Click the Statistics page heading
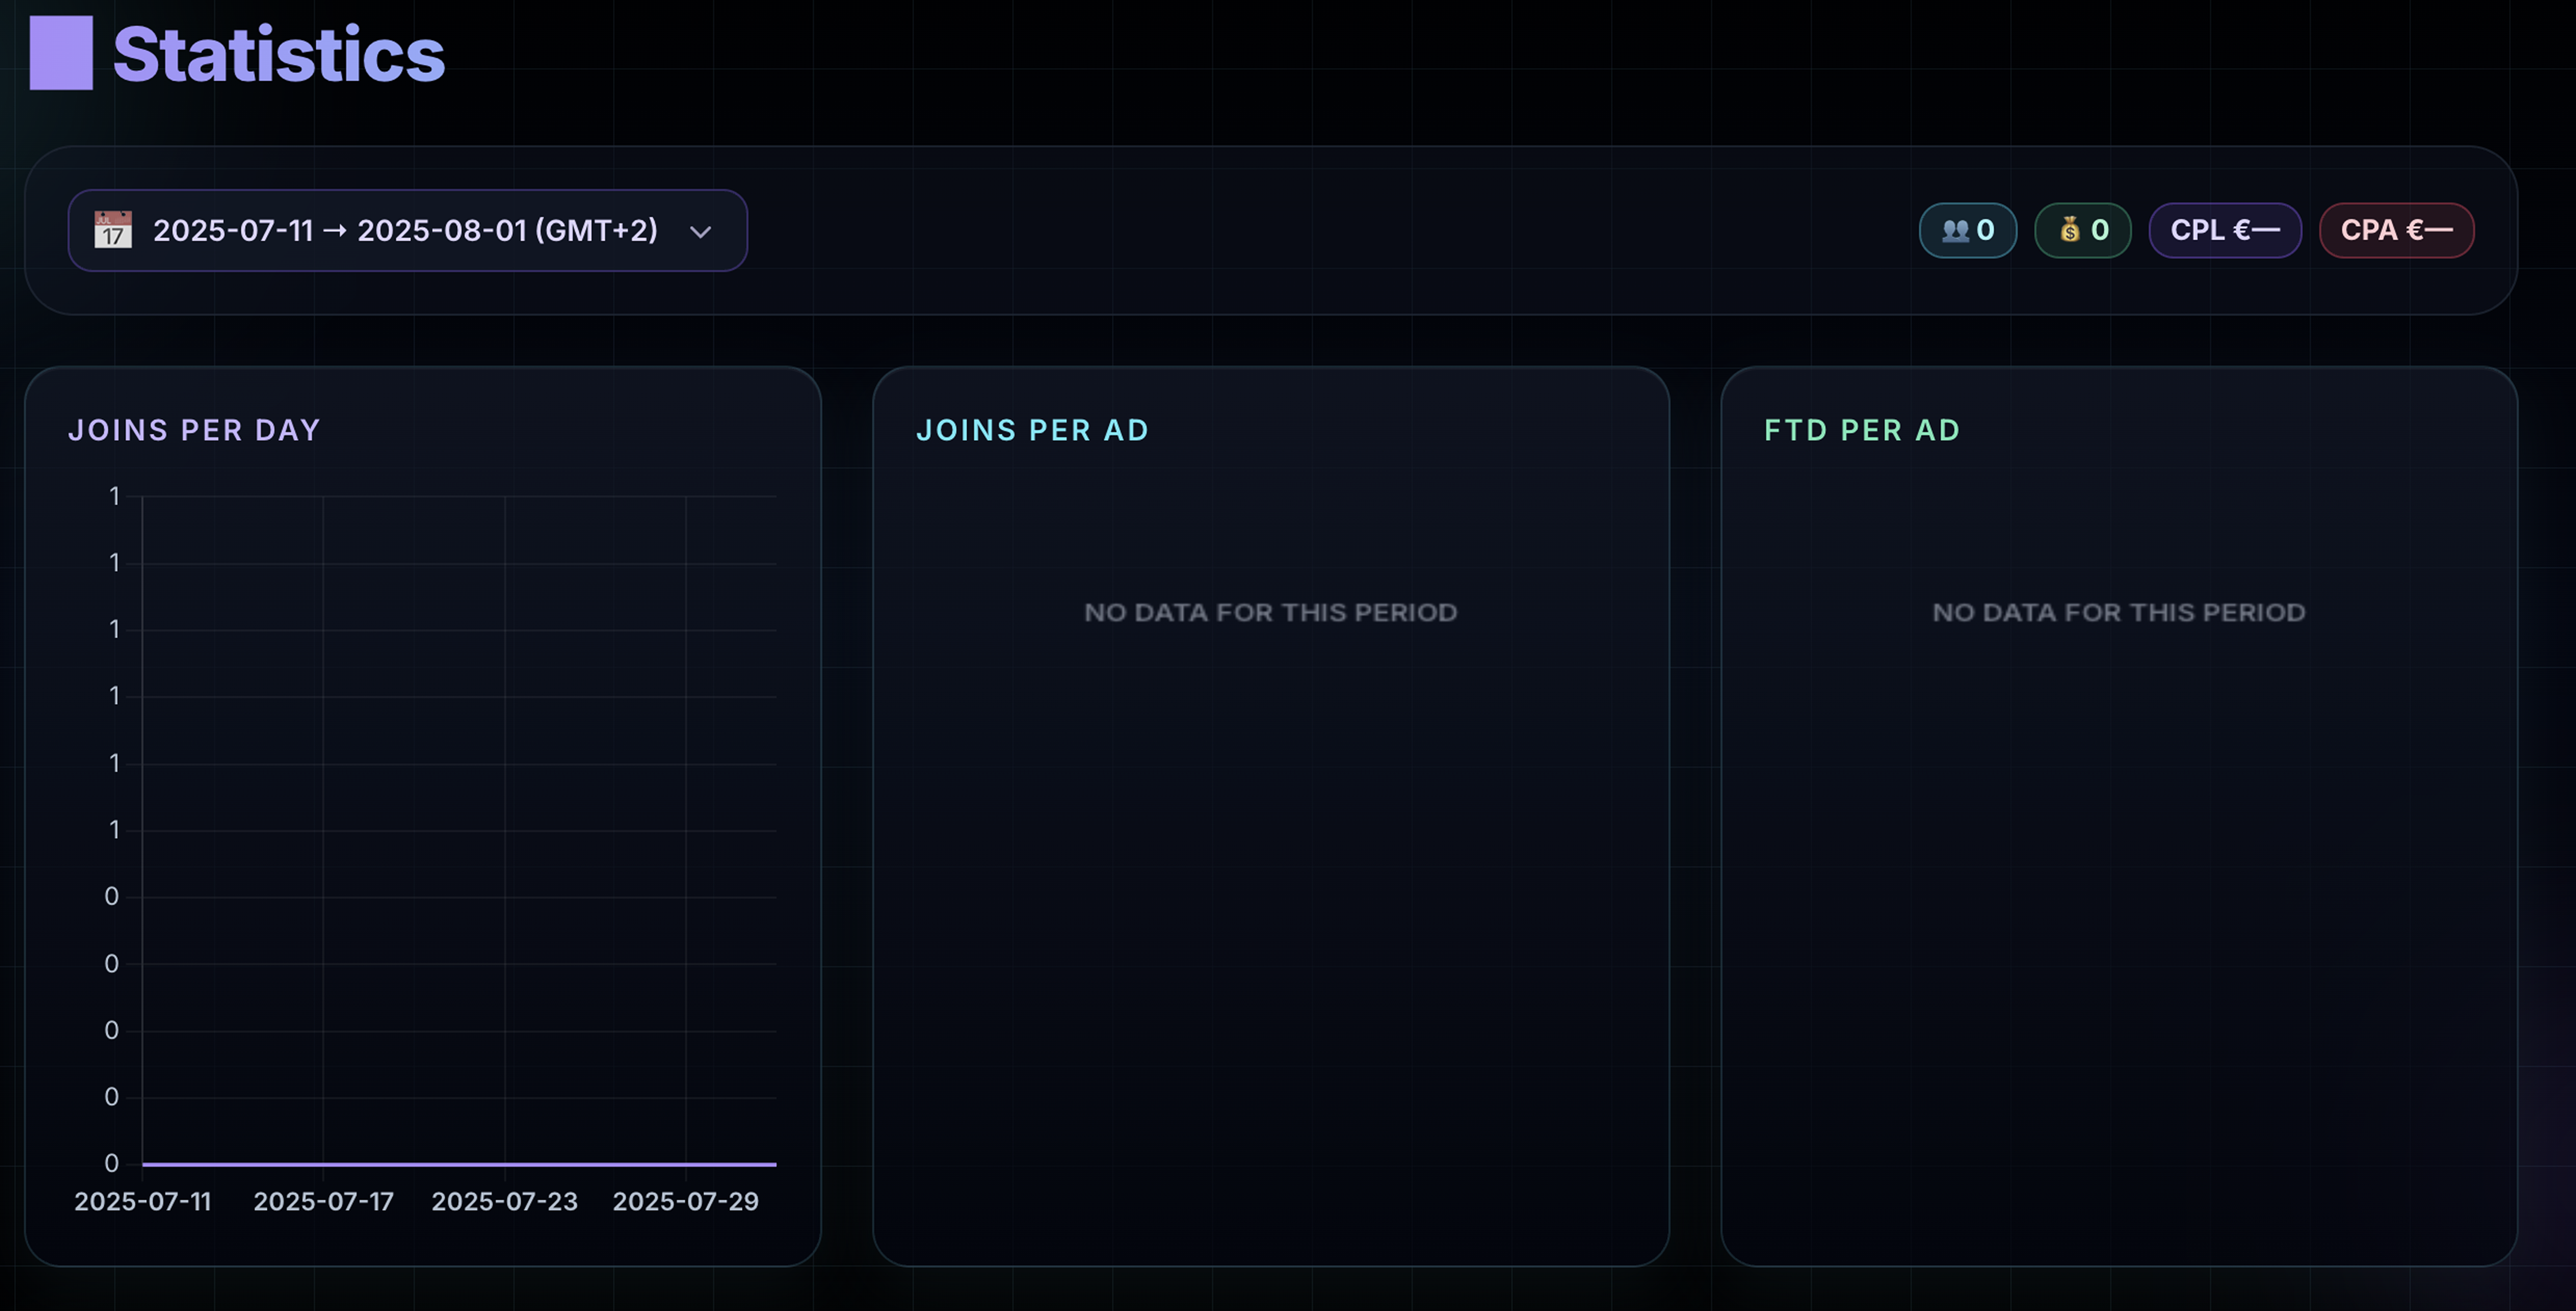 pyautogui.click(x=279, y=54)
